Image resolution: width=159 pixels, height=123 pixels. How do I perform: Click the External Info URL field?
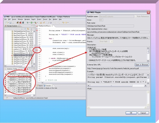click(118, 69)
